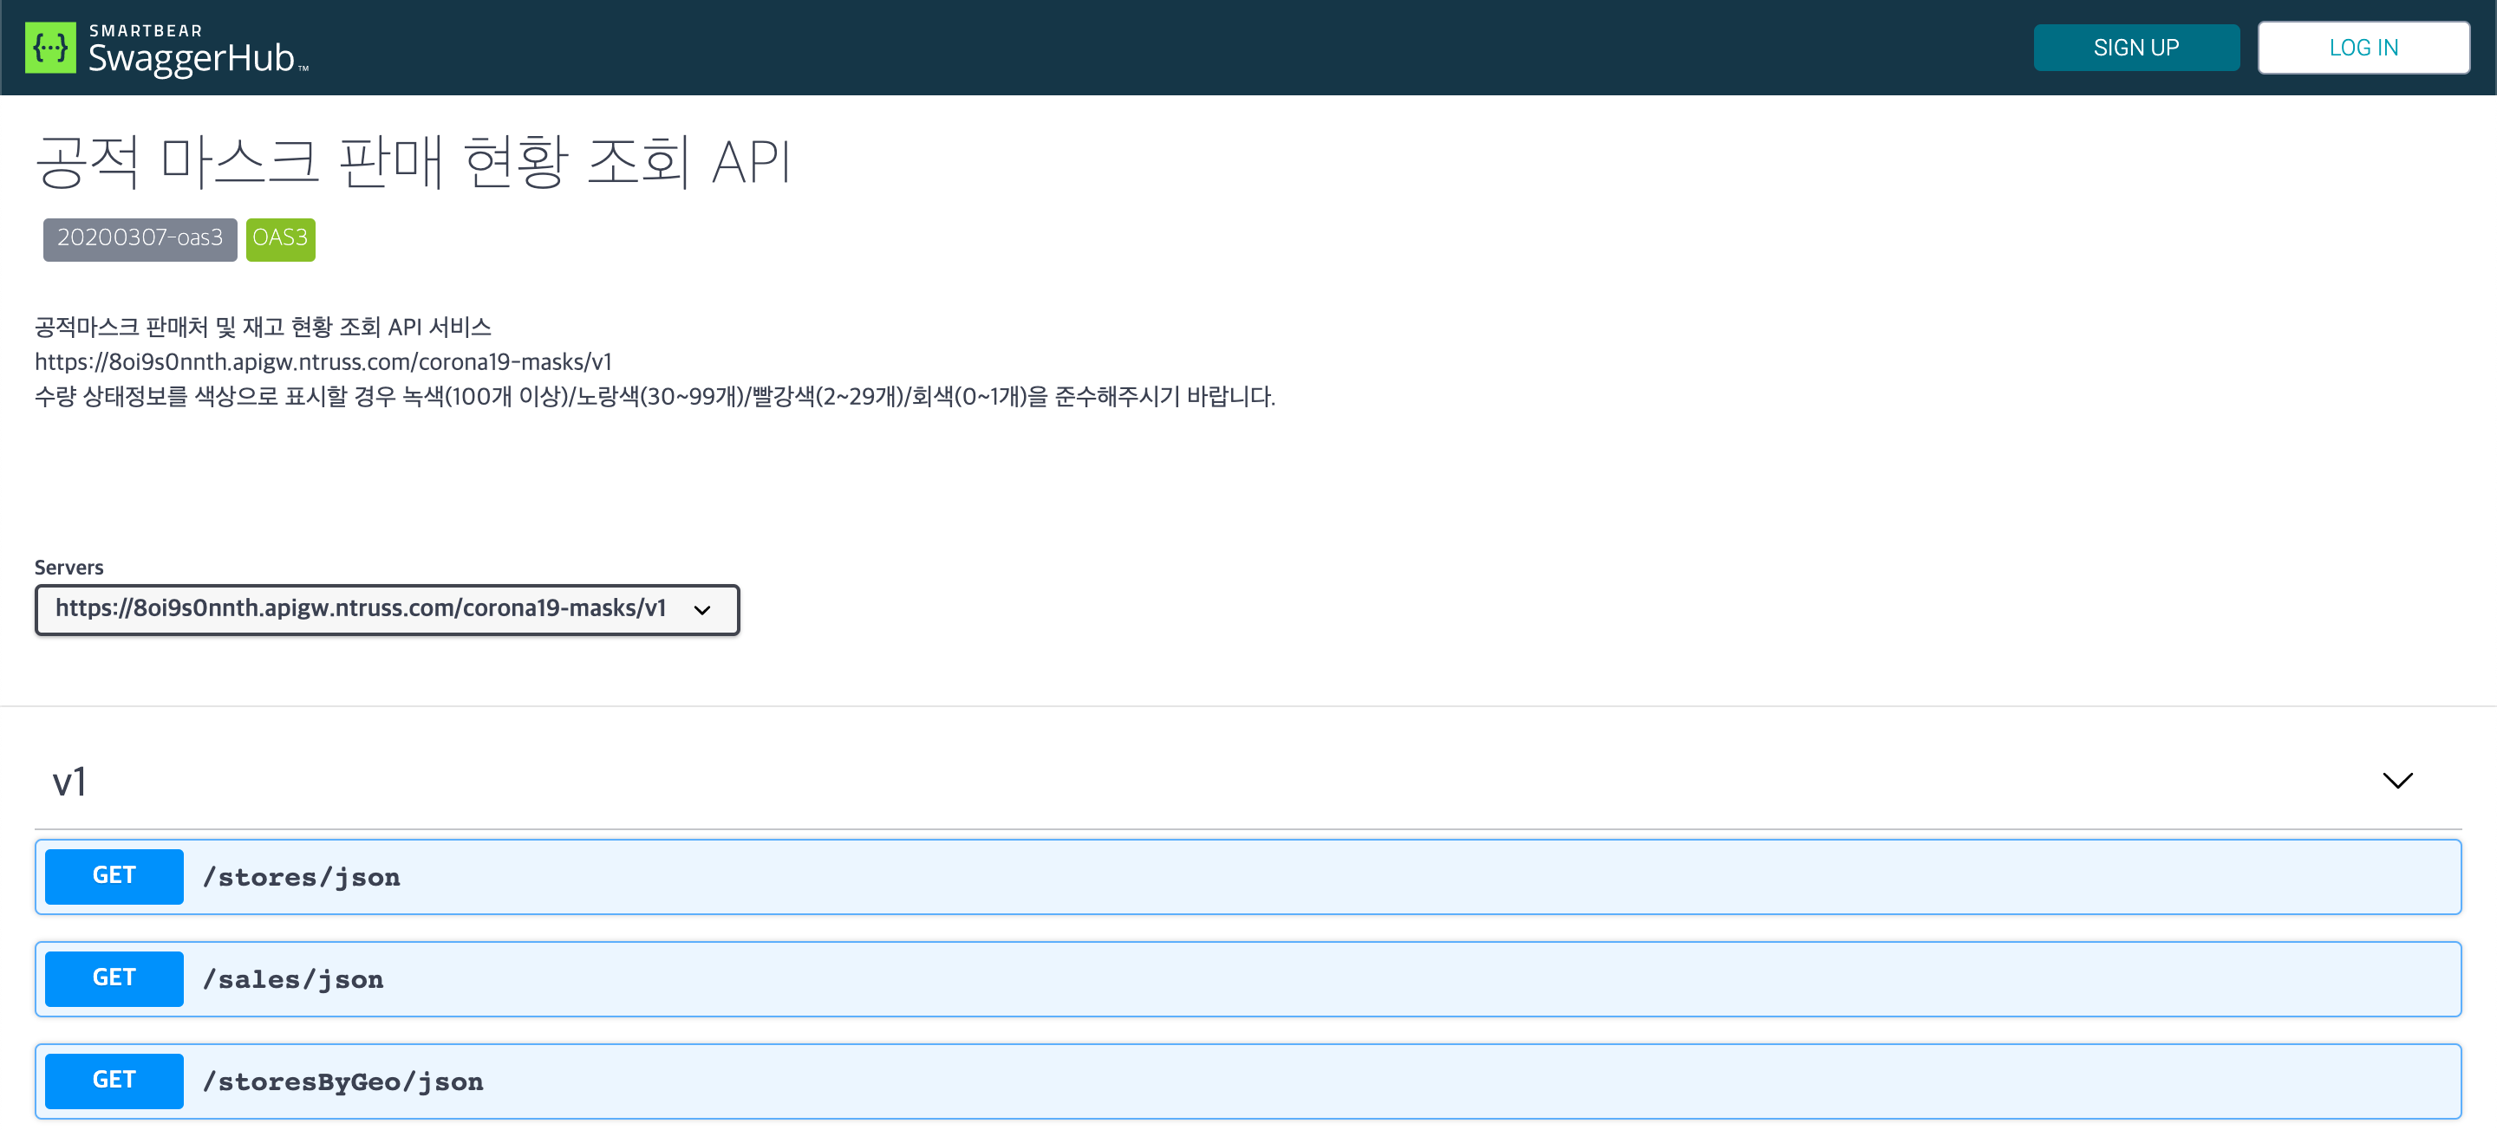The height and width of the screenshot is (1130, 2497).
Task: Click the GET badge for /sales/json
Action: pyautogui.click(x=114, y=977)
